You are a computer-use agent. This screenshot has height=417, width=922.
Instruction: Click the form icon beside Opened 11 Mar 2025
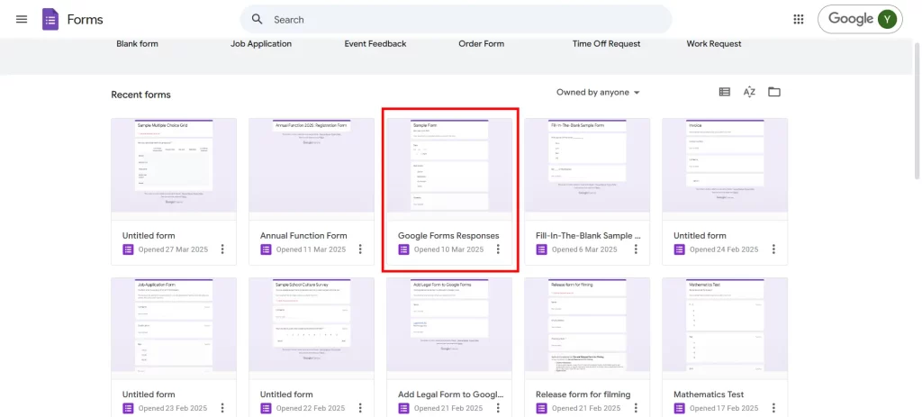tap(266, 249)
